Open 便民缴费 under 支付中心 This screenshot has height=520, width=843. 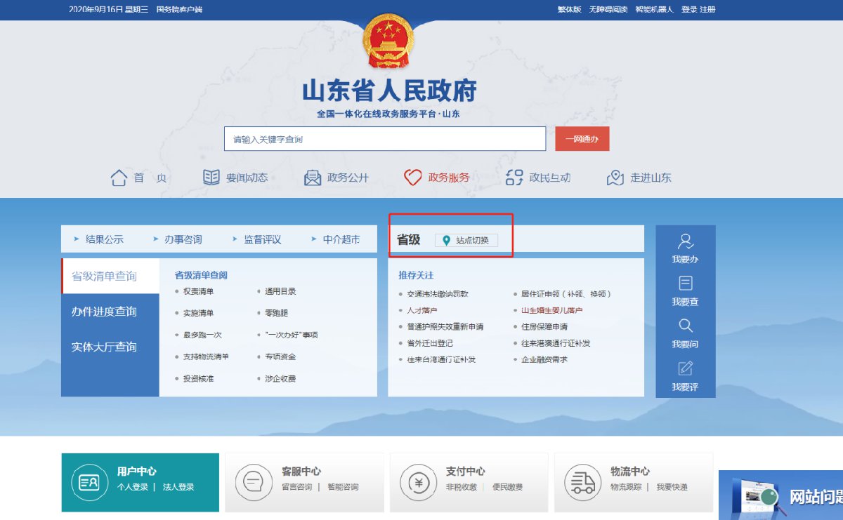507,487
